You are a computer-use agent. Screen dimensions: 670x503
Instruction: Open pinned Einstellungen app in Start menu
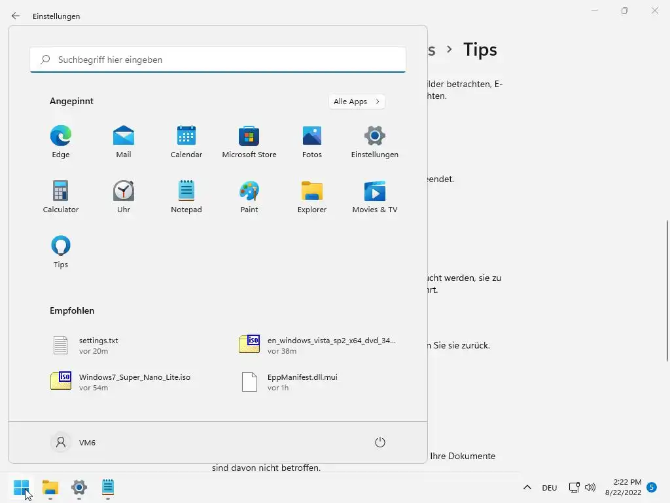coord(375,142)
